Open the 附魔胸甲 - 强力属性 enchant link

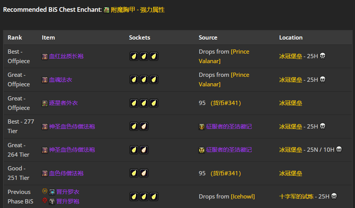point(138,10)
